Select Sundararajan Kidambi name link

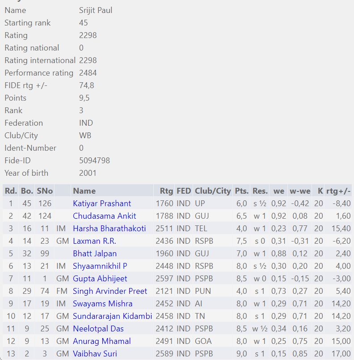[112, 316]
